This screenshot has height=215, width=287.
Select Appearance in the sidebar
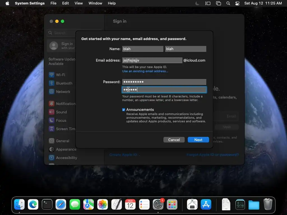click(x=63, y=149)
